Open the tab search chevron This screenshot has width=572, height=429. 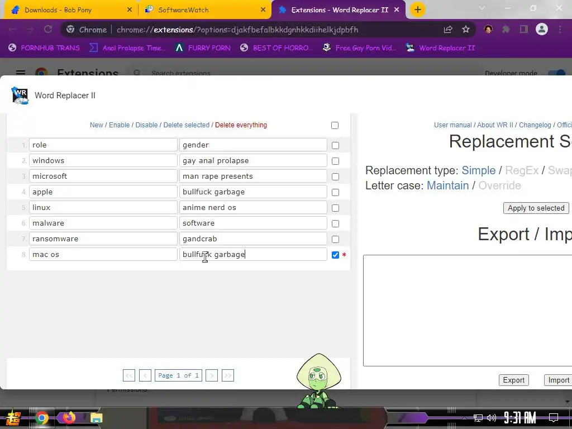pyautogui.click(x=482, y=8)
